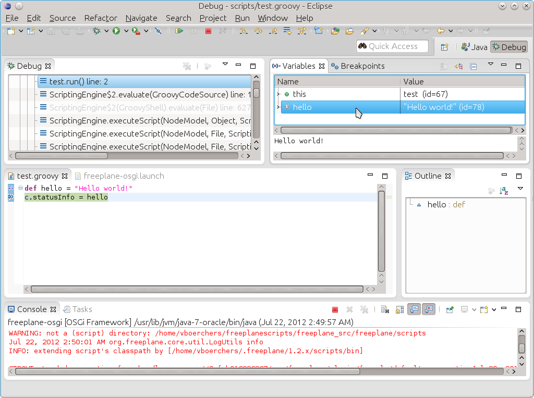Switch to the Java perspective
The image size is (534, 398).
pyautogui.click(x=474, y=47)
